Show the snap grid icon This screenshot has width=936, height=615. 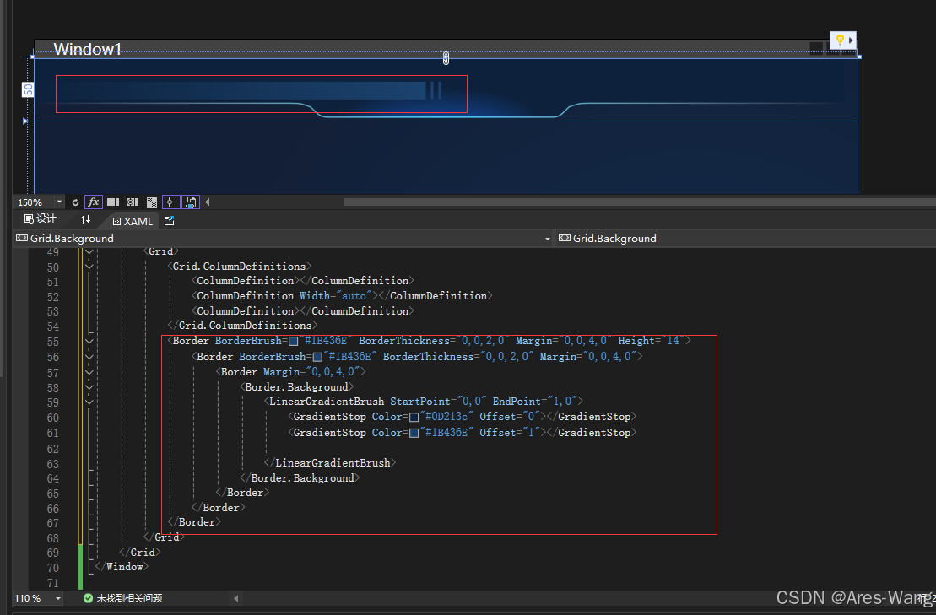pyautogui.click(x=113, y=202)
